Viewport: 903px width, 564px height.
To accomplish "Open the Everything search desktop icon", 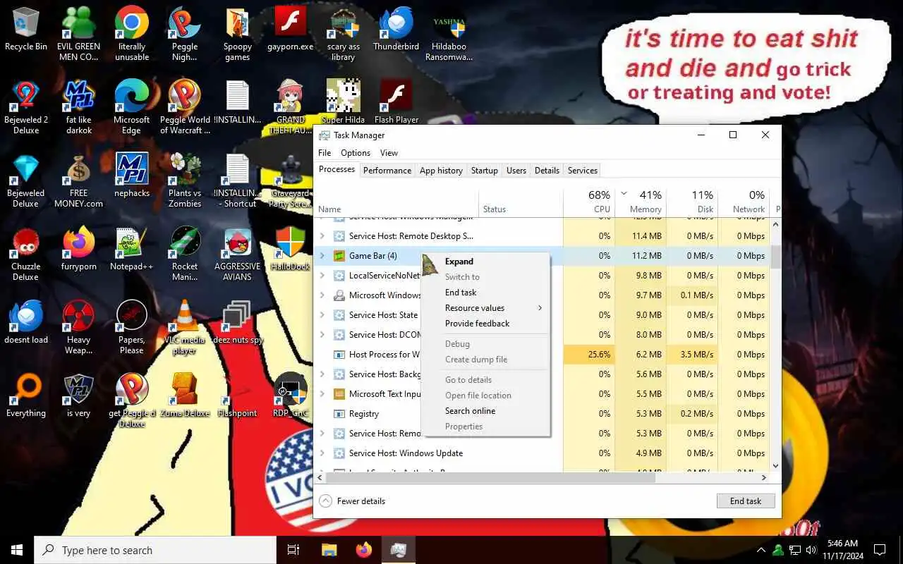I will tap(26, 396).
